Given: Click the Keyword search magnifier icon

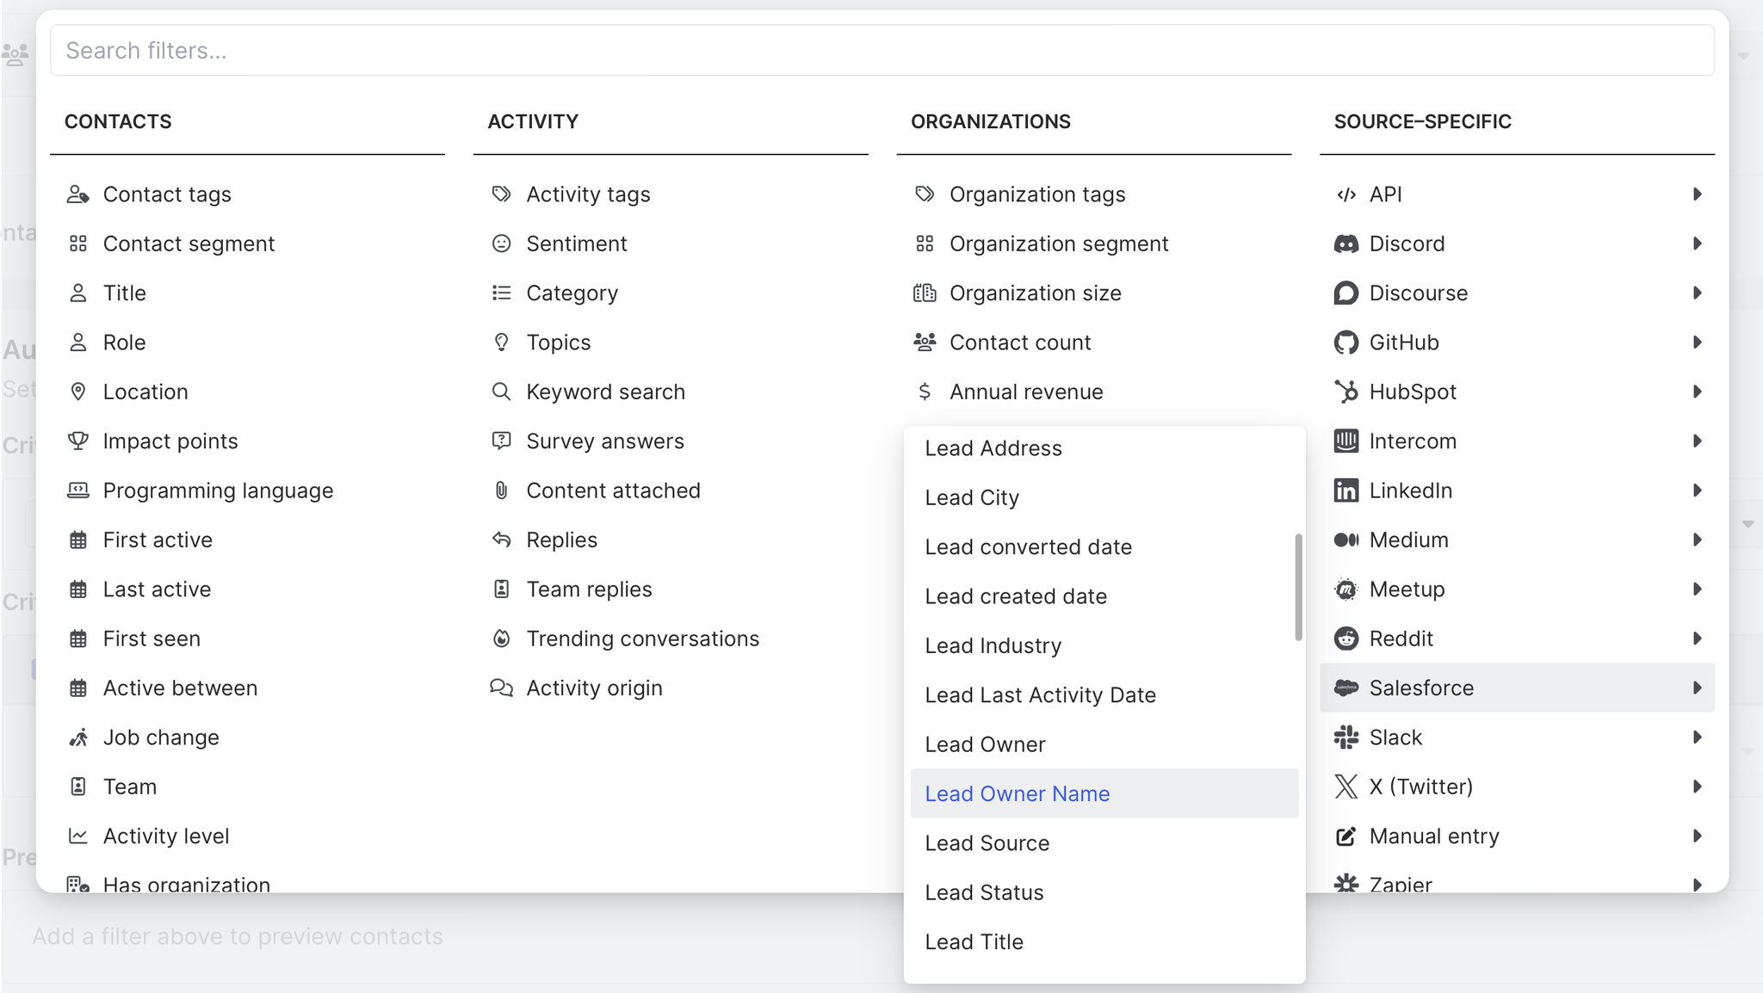Looking at the screenshot, I should [501, 392].
